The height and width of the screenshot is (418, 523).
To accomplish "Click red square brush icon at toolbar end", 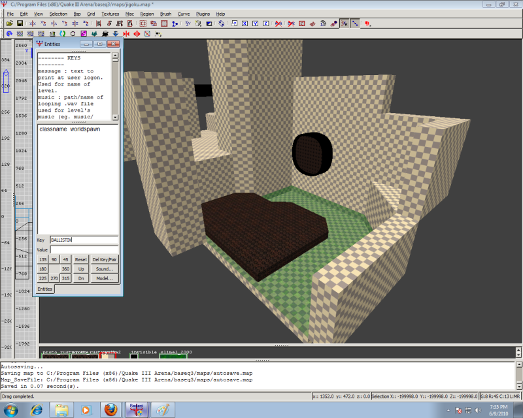I will 367,24.
